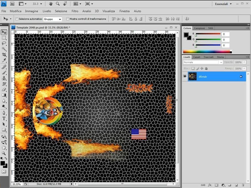Swap foreground and background colors
Screen dimensions: 251x188
click(x=6, y=158)
